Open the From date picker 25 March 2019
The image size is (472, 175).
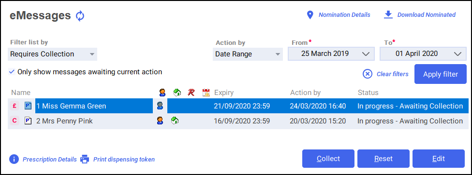(331, 54)
